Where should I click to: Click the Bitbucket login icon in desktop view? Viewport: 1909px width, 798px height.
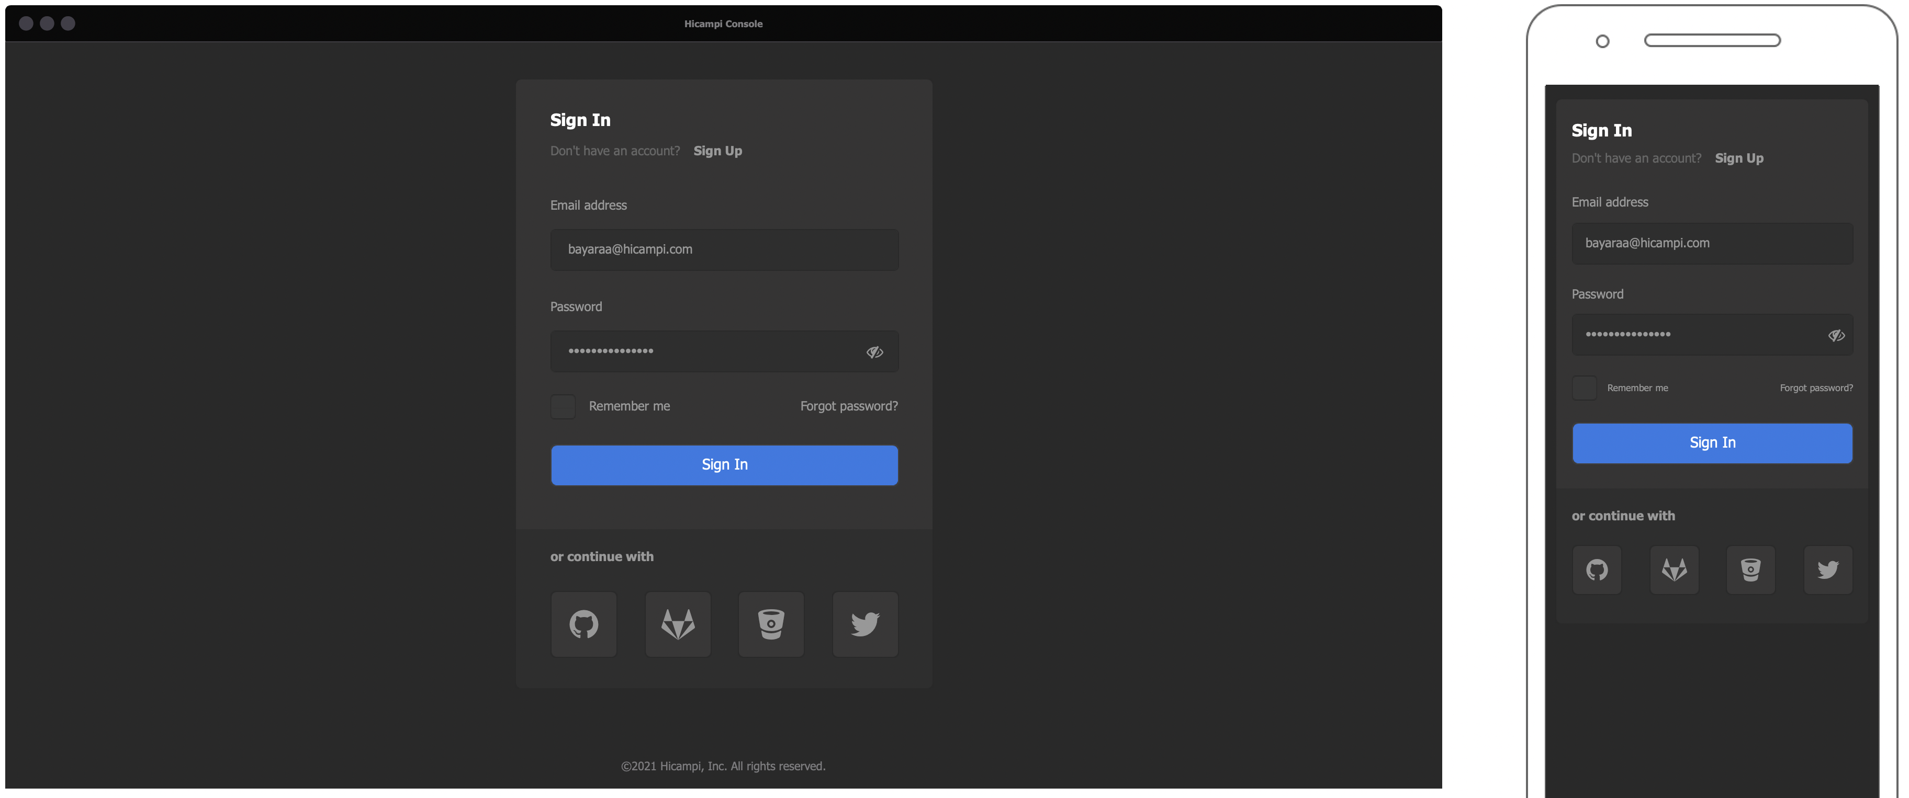point(771,624)
